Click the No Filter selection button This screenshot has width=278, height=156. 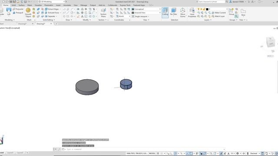pyautogui.click(x=173, y=12)
